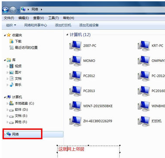The width and height of the screenshot is (165, 158).
Task: Select the WINBH computer icon
Action: [144, 106]
